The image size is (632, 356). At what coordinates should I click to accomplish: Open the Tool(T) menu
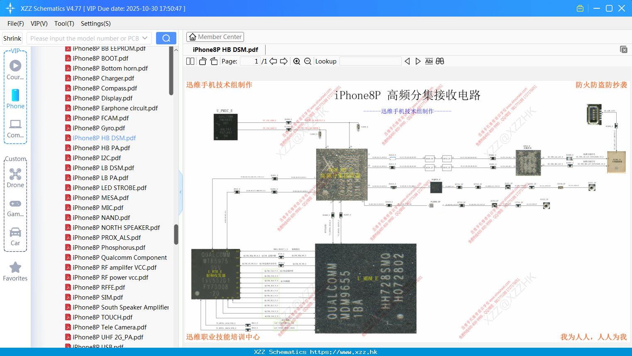click(x=64, y=24)
